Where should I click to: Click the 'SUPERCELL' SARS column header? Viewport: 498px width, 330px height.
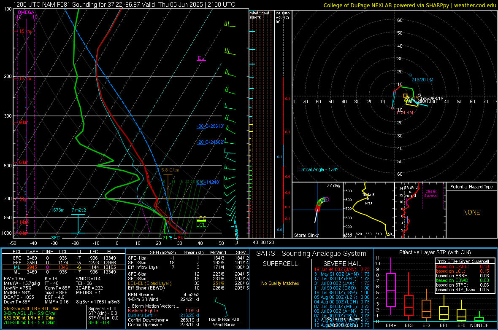click(x=280, y=264)
